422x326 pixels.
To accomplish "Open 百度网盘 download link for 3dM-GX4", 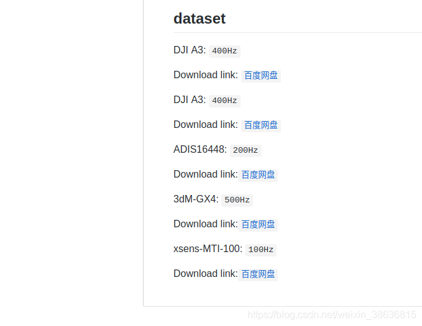I will point(258,225).
